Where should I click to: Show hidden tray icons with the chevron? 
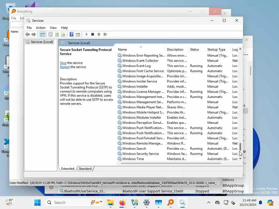coord(209,202)
